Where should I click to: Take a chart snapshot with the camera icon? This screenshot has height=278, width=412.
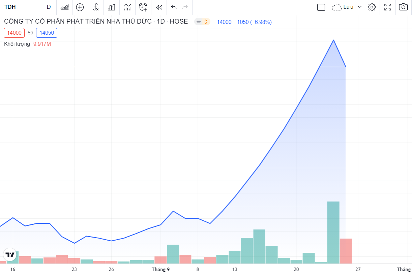403,7
